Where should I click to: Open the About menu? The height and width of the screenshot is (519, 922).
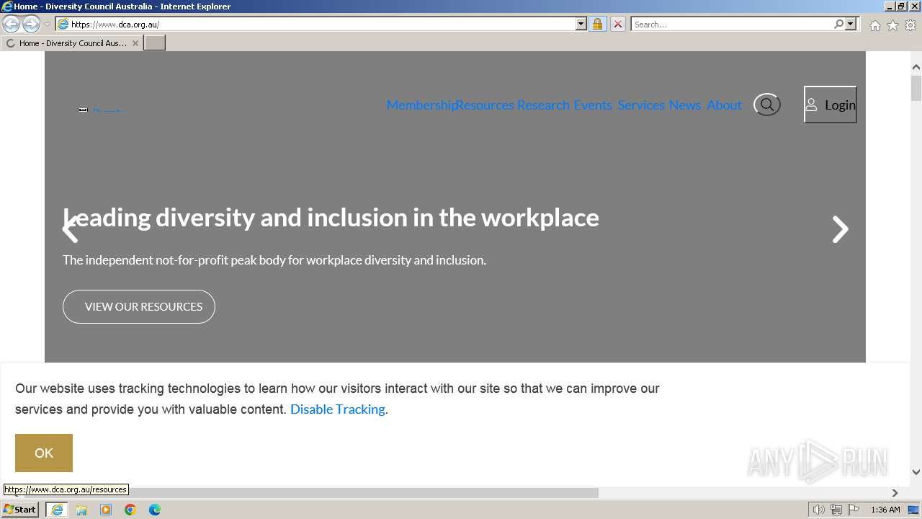724,105
